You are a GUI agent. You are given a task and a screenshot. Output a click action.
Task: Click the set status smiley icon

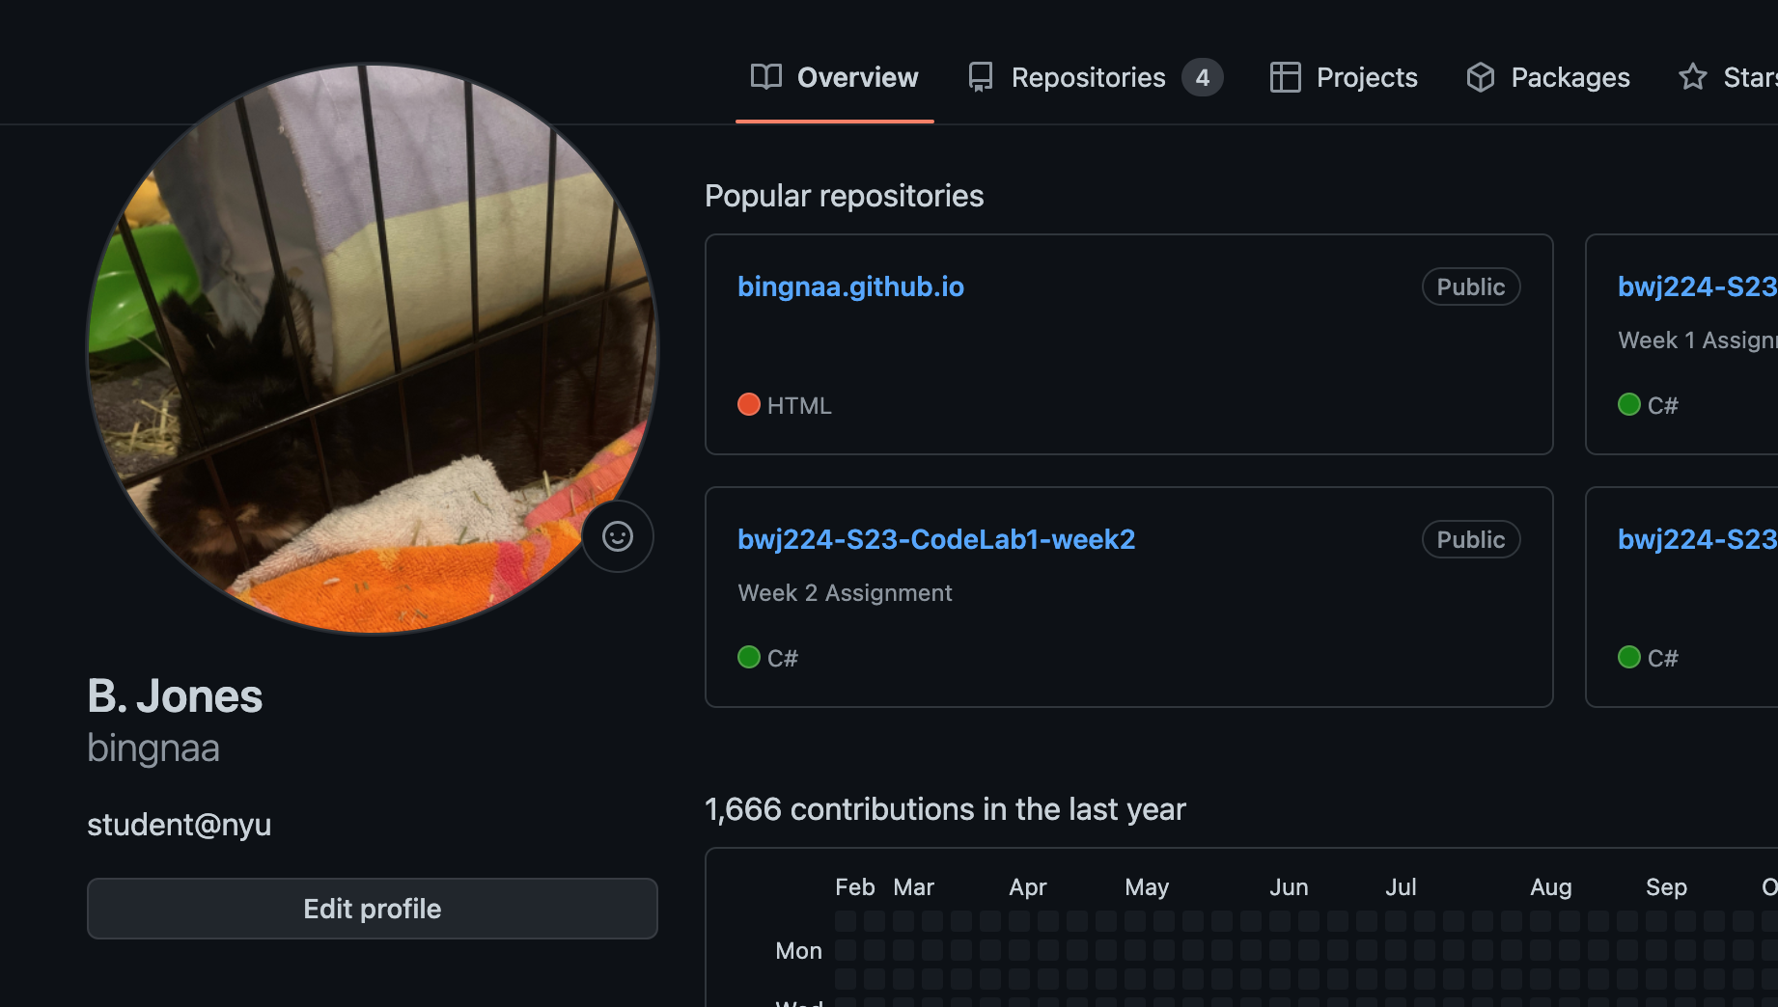pyautogui.click(x=618, y=536)
